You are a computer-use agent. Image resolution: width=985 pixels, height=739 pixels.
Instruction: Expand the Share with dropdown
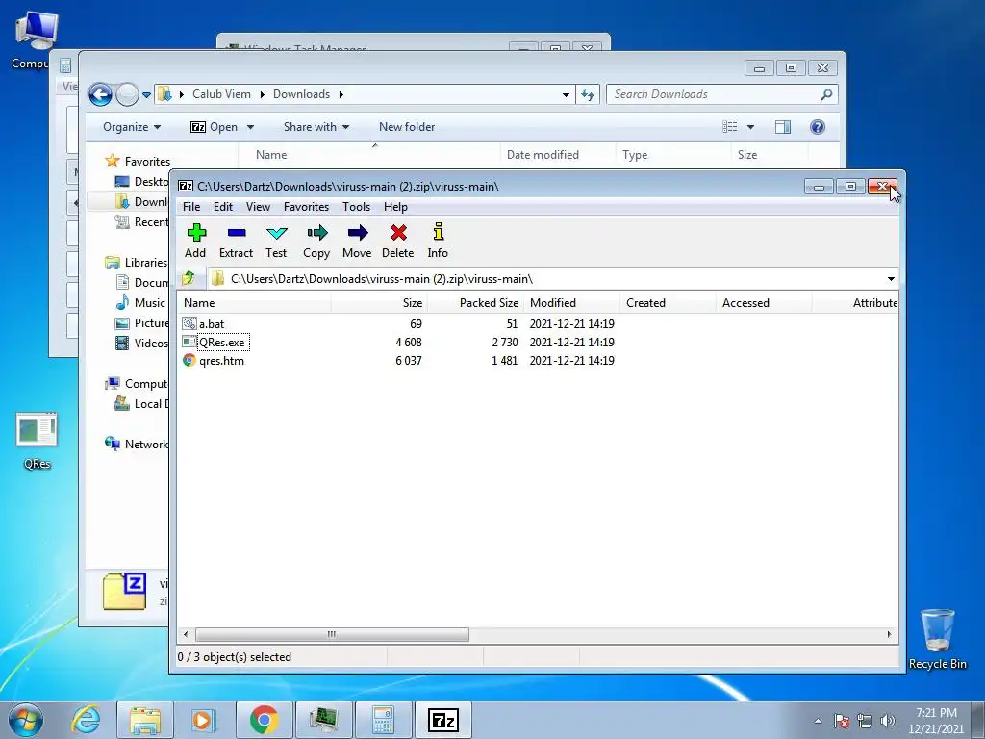click(316, 127)
